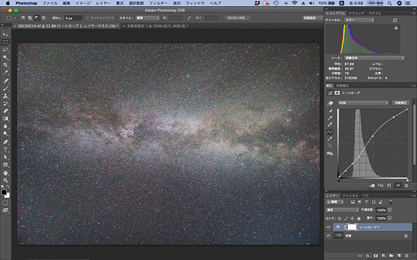Viewport: 417px width, 260px height.
Task: Toggle lock transparent pixels
Action: 339,218
